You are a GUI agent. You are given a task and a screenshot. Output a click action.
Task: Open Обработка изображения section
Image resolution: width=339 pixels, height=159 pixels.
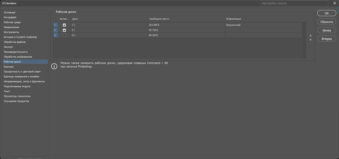pos(18,57)
